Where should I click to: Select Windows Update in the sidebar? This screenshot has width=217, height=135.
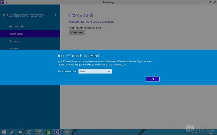click(x=17, y=26)
